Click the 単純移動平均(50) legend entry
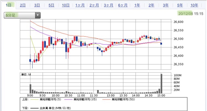This screenshot has height=111, width=207. 124,99
